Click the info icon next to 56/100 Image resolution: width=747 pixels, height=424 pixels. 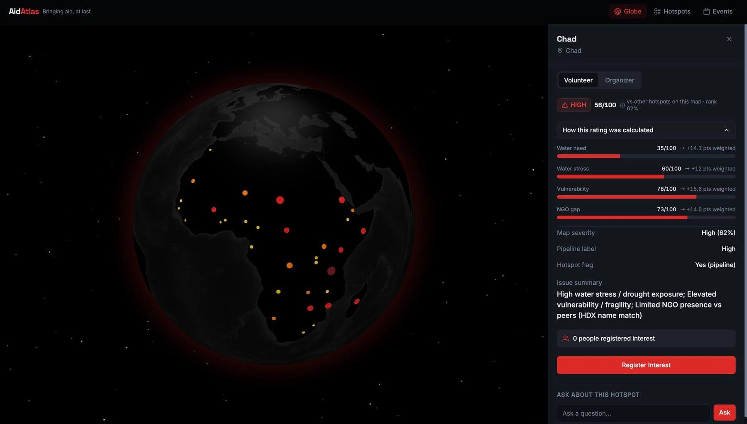tap(622, 105)
